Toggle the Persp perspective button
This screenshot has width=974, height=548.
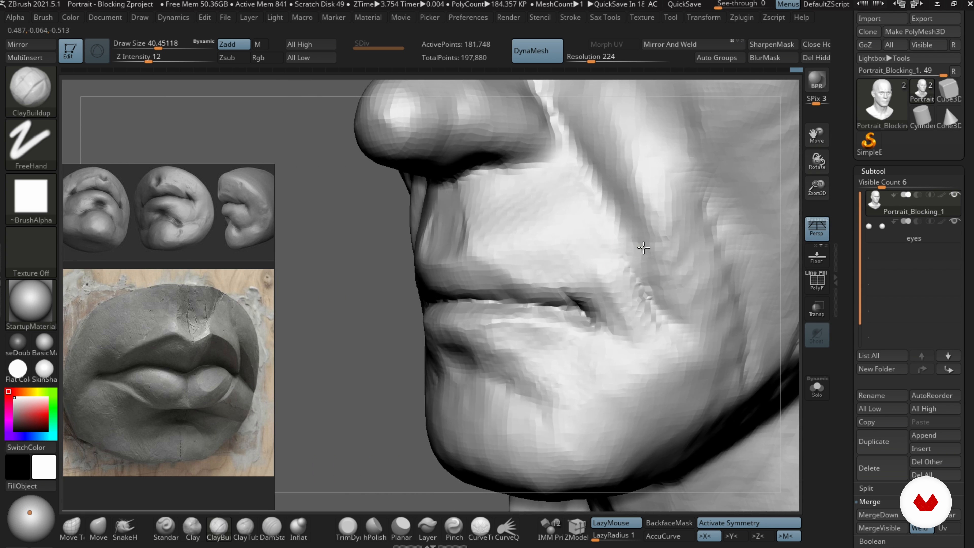817,228
